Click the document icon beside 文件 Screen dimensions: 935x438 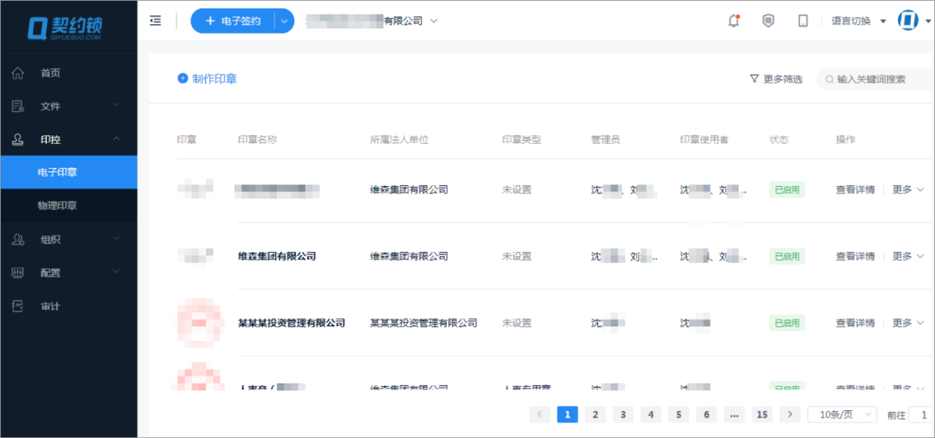click(18, 106)
